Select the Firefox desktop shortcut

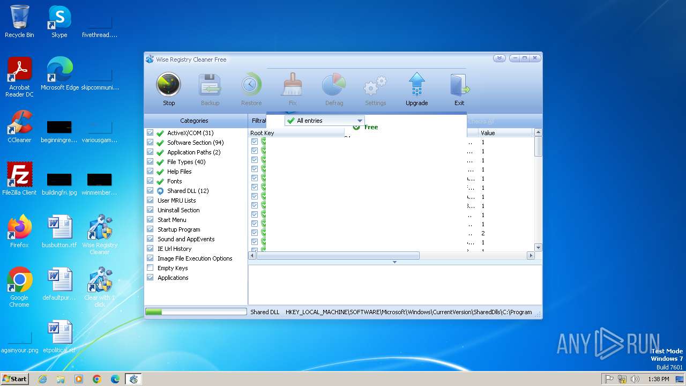(x=19, y=231)
